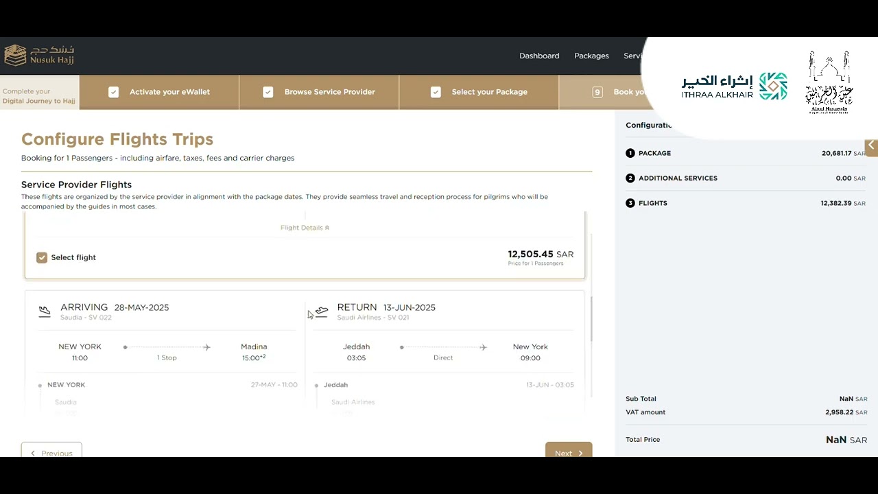Image resolution: width=878 pixels, height=494 pixels.
Task: Click the Ithraa Alkhair logo
Action: pos(735,86)
